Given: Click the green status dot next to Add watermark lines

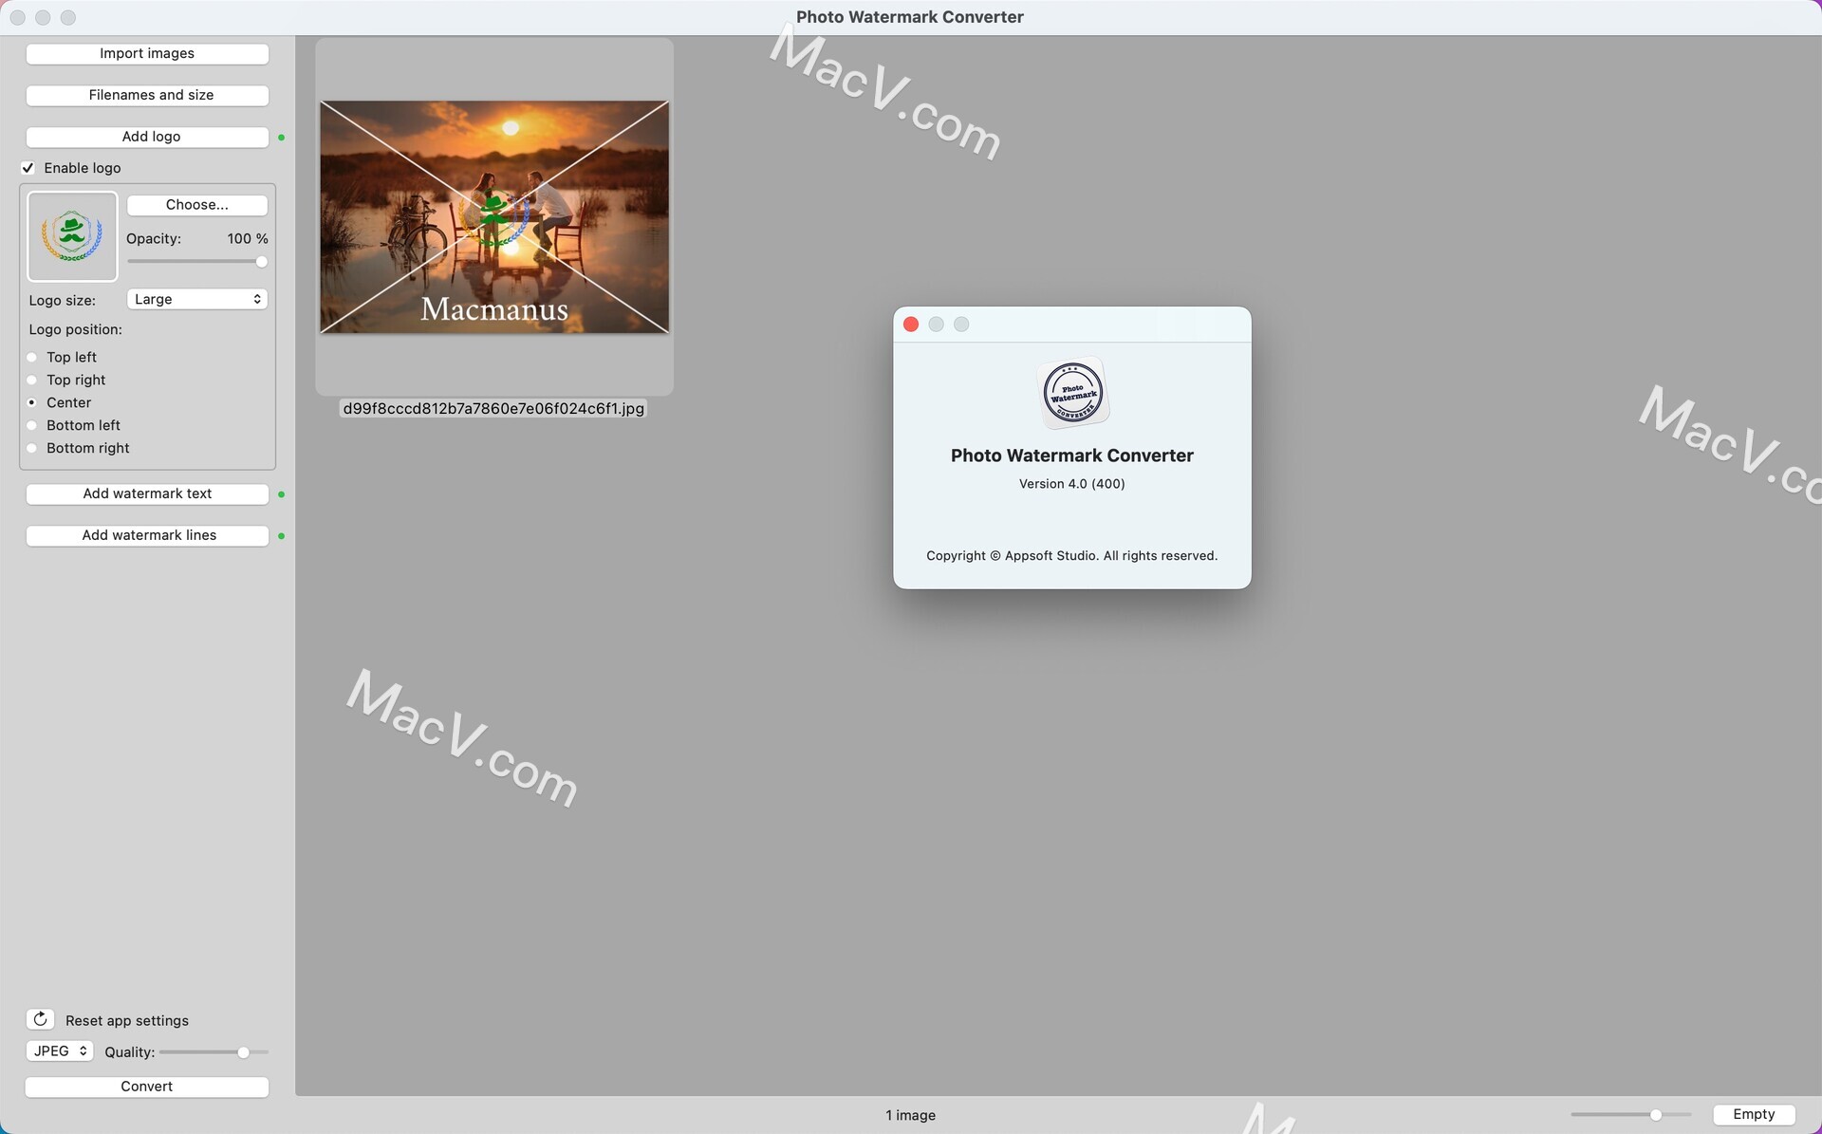Looking at the screenshot, I should coord(281,535).
